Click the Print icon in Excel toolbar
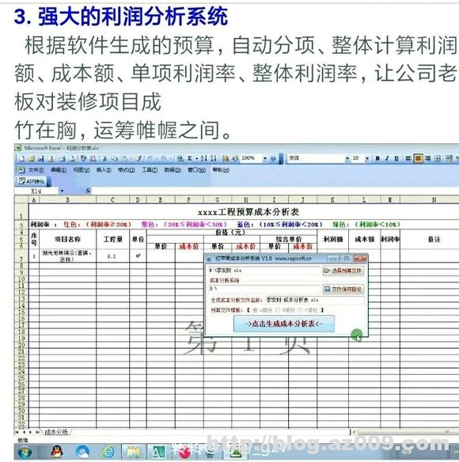This screenshot has height=462, width=459. tap(62, 158)
